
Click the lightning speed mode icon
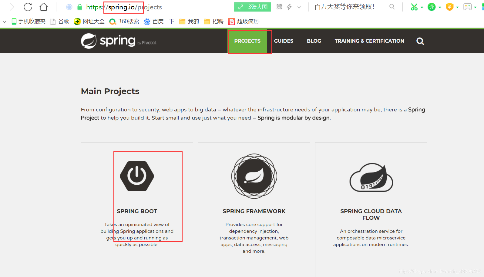point(289,7)
